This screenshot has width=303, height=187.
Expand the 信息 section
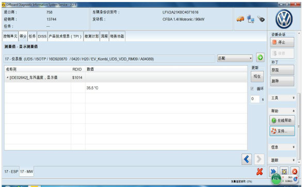coord(283,147)
